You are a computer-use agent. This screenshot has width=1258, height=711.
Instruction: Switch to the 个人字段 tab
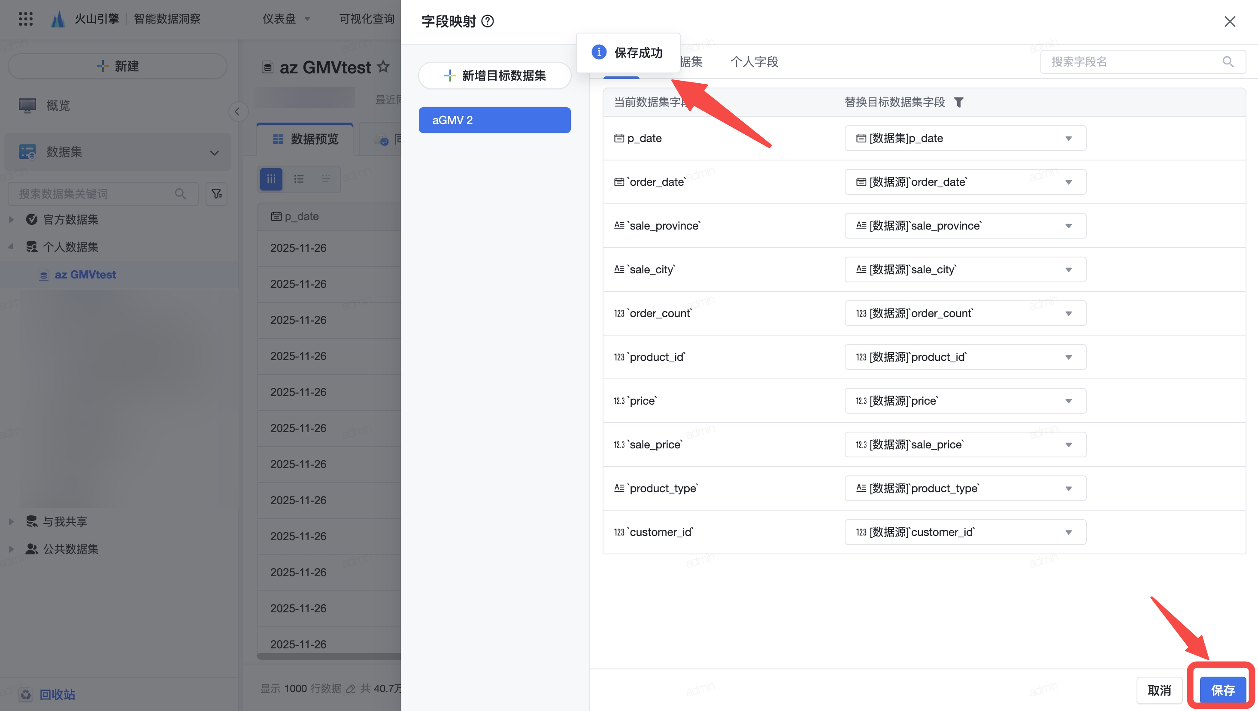click(x=754, y=62)
